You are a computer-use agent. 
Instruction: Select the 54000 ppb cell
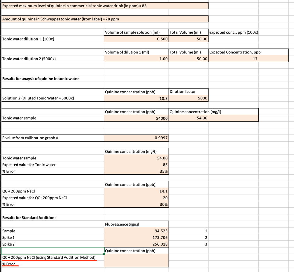pyautogui.click(x=136, y=118)
